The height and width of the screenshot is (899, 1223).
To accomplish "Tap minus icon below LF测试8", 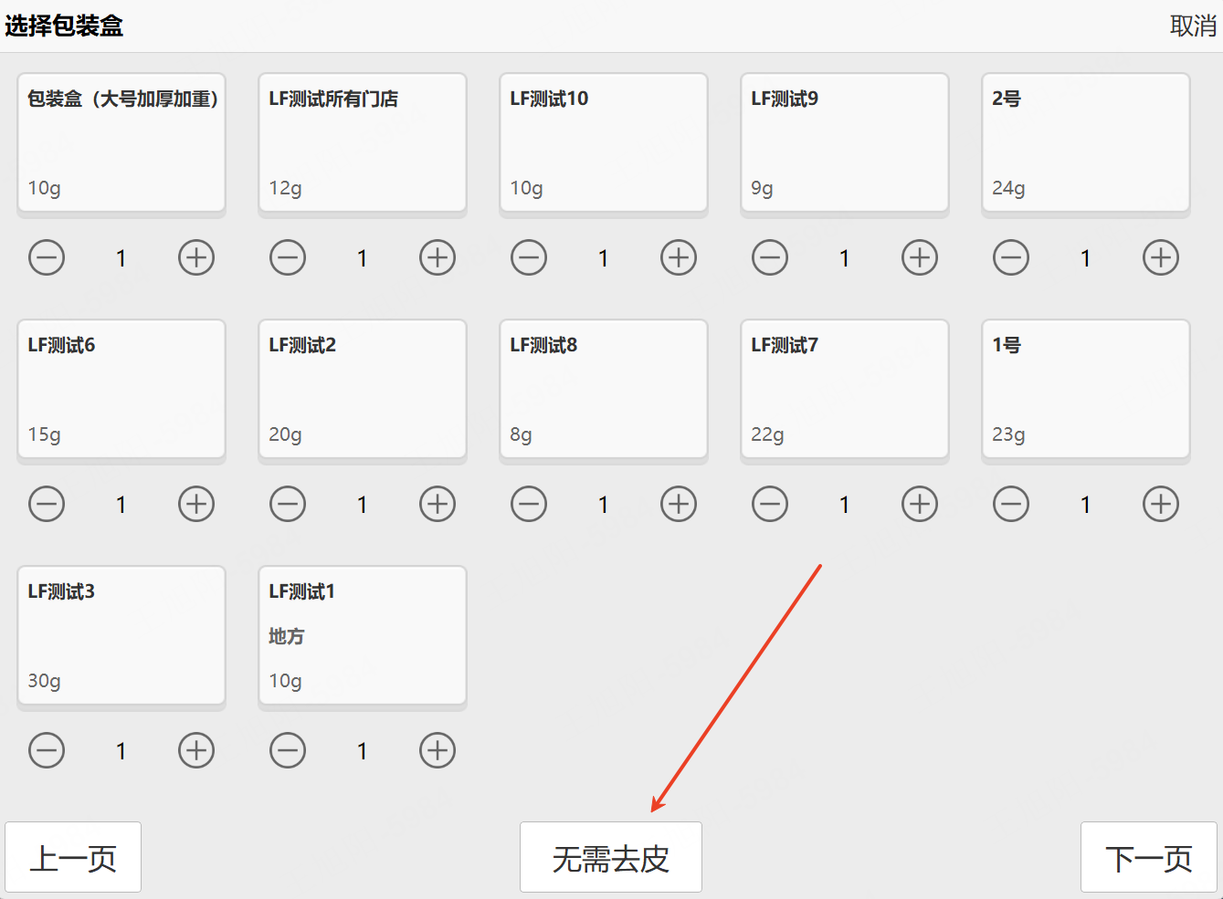I will [529, 504].
